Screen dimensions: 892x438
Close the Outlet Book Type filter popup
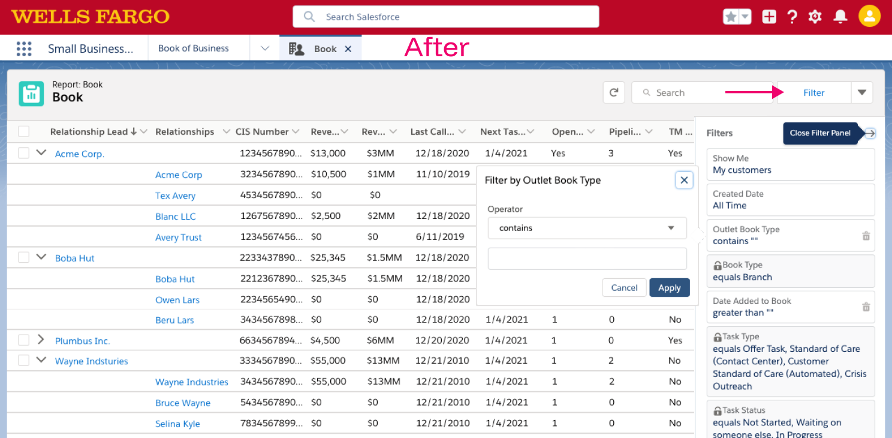[x=684, y=180]
